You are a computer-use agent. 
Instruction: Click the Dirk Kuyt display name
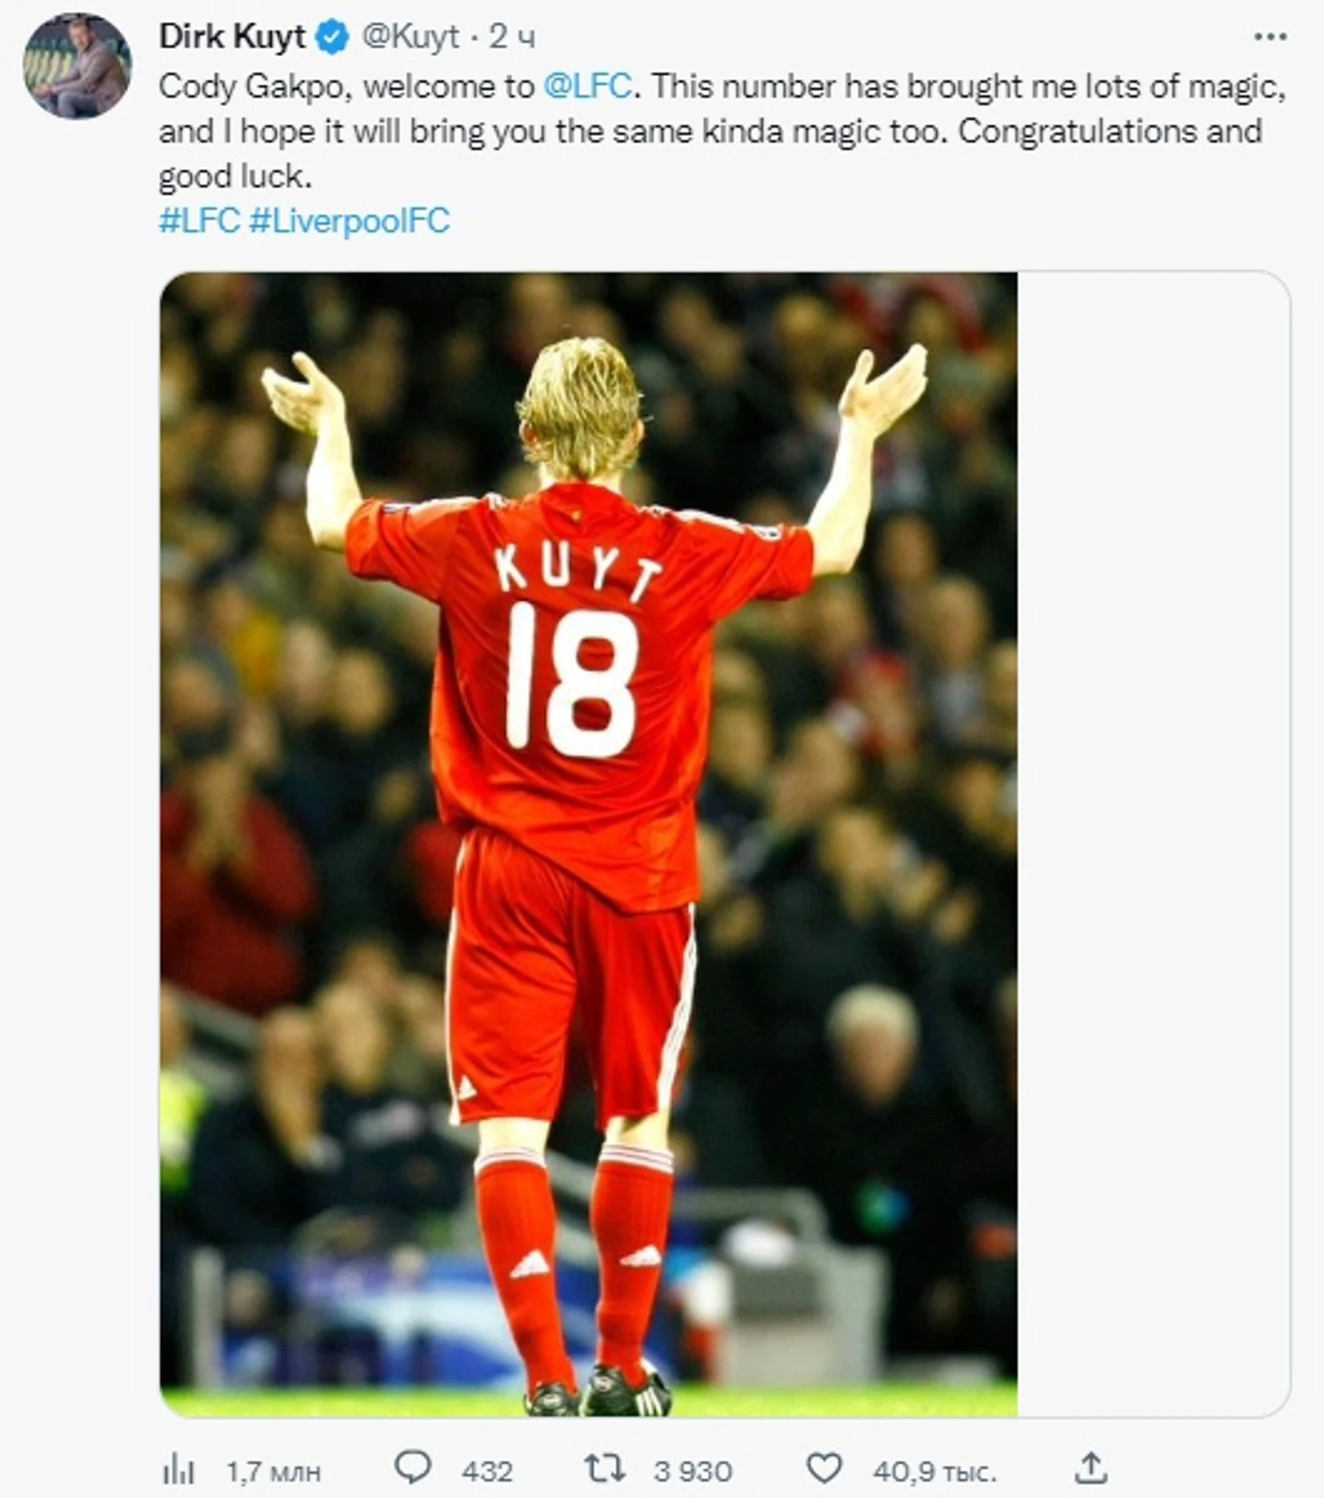point(232,36)
